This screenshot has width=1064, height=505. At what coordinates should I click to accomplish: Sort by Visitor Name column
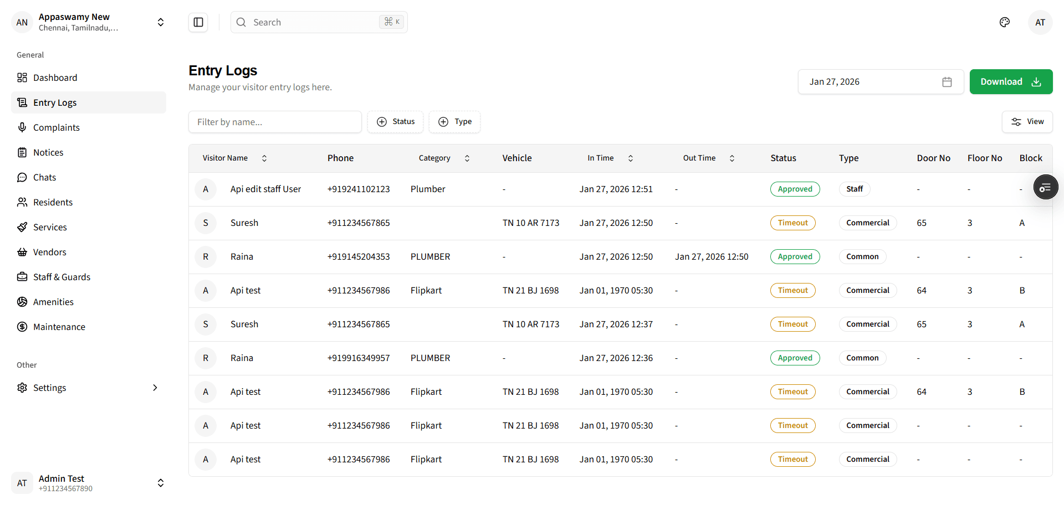[x=264, y=158]
